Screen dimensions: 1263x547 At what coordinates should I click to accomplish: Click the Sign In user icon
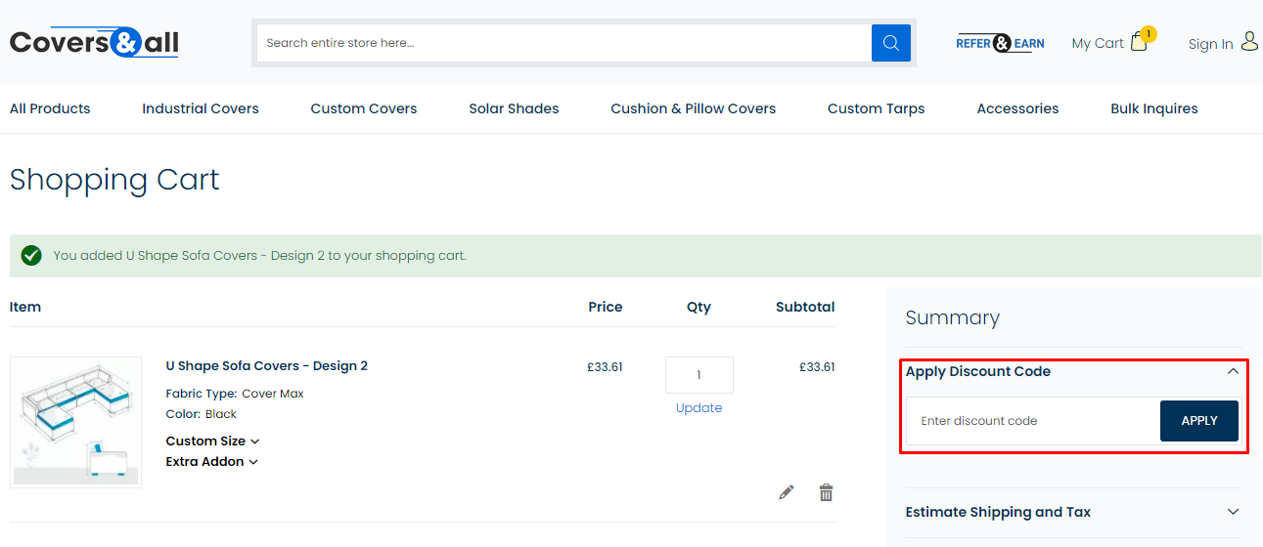[x=1249, y=42]
